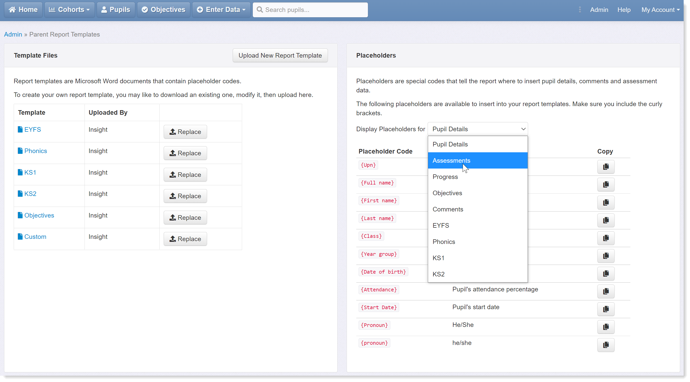The image size is (690, 382).
Task: Click Upload New Report Template button
Action: pos(280,55)
